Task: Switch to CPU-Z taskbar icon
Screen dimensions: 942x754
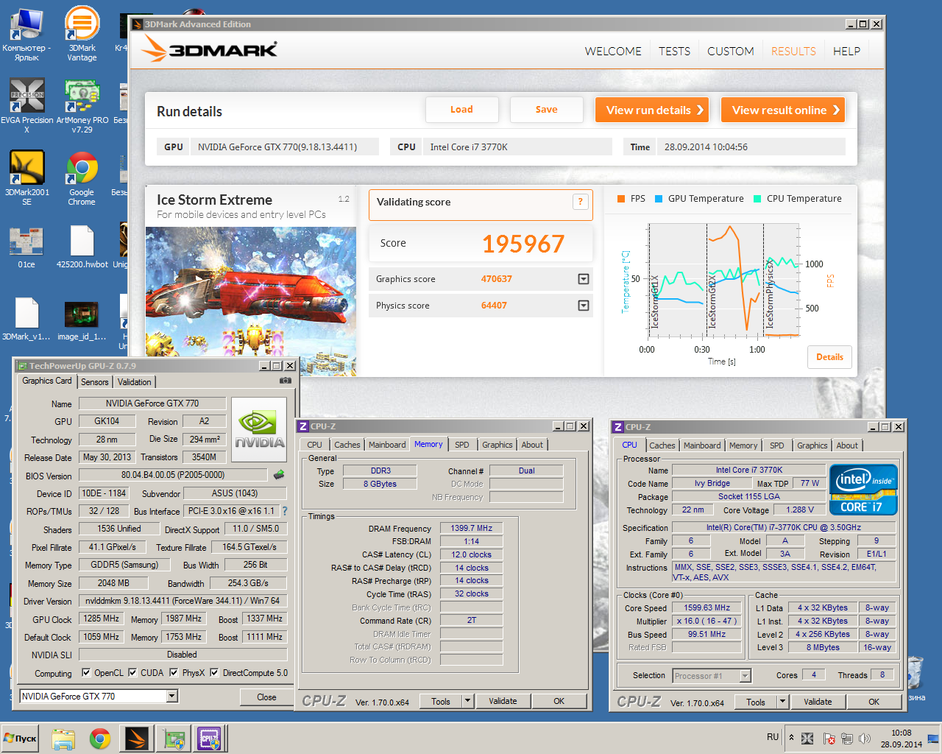Action: [210, 739]
